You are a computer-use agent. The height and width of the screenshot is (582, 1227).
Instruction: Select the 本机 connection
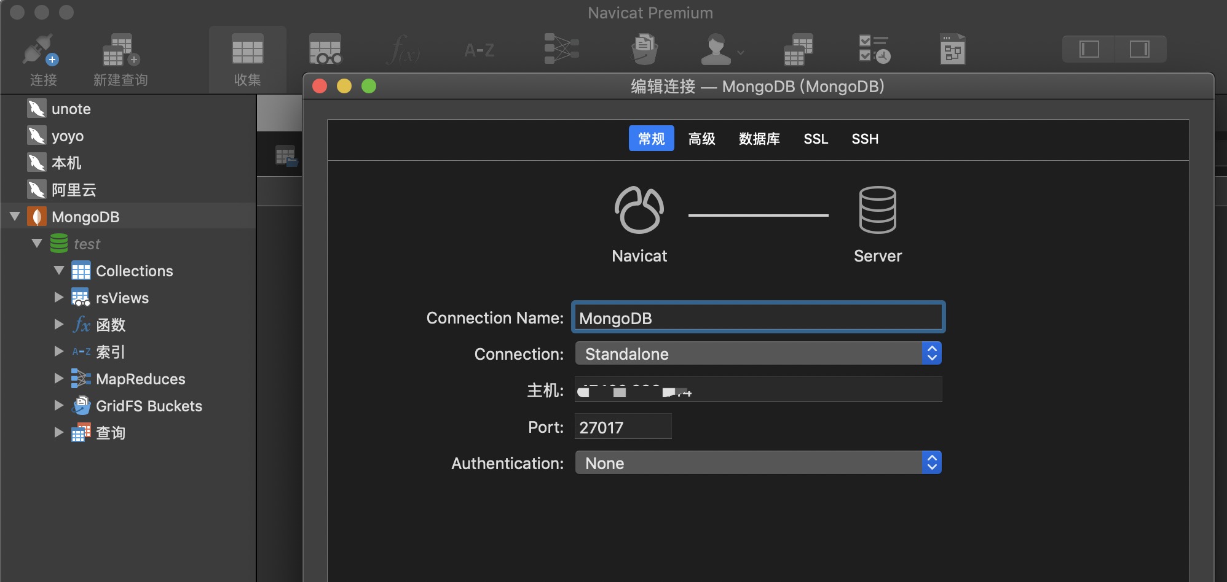point(66,163)
